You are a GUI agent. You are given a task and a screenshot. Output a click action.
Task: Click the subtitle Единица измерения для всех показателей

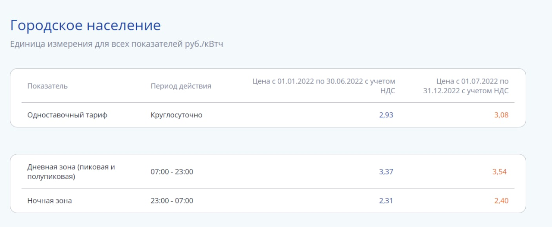click(x=116, y=44)
